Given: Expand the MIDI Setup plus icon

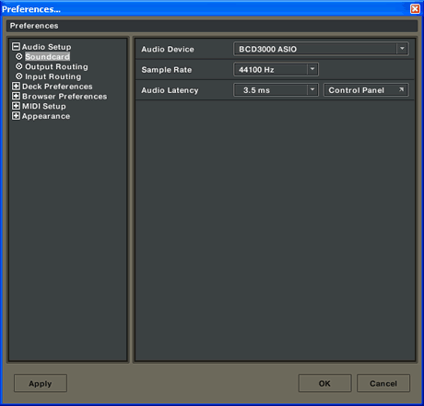Looking at the screenshot, I should click(16, 106).
